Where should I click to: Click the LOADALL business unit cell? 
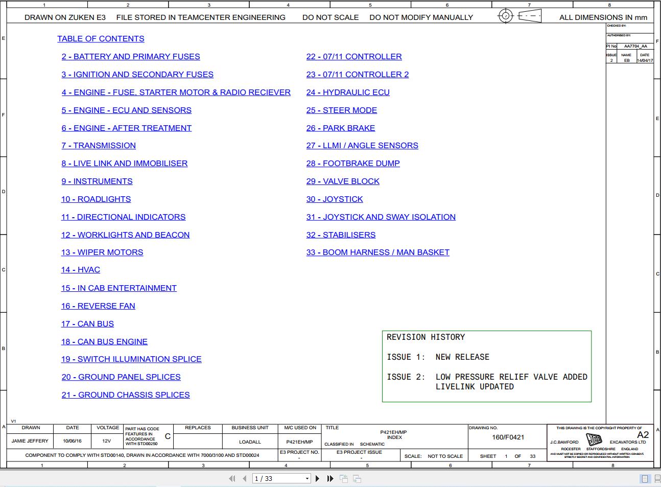click(250, 442)
